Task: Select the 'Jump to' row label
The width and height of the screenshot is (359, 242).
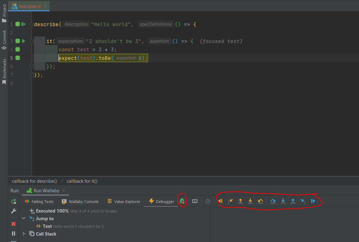Action: [45, 218]
